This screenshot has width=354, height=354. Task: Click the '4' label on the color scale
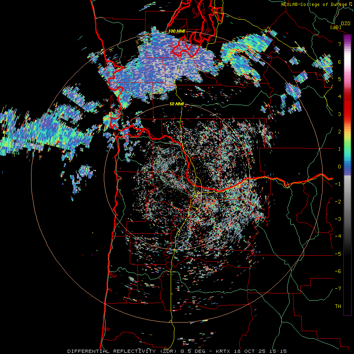click(339, 97)
